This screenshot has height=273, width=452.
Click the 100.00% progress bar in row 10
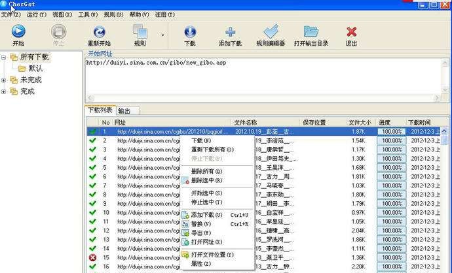(392, 213)
